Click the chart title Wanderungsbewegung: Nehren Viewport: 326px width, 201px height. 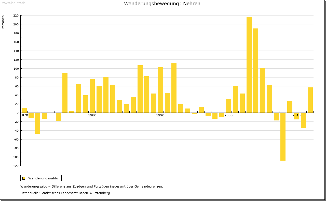pyautogui.click(x=162, y=4)
